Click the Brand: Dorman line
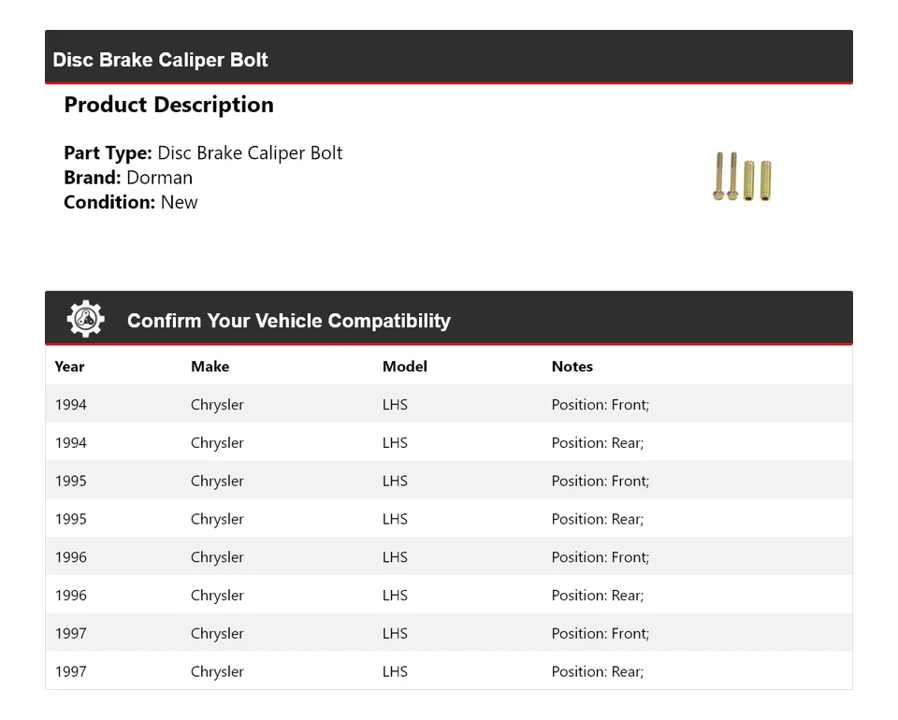The width and height of the screenshot is (898, 720). (x=128, y=178)
